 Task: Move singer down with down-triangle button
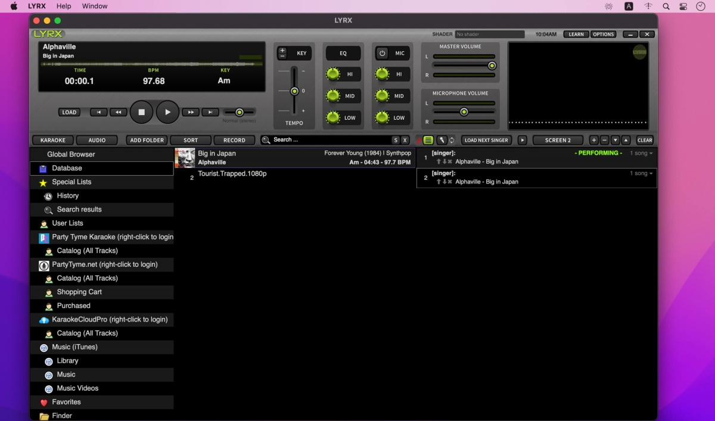(x=615, y=141)
